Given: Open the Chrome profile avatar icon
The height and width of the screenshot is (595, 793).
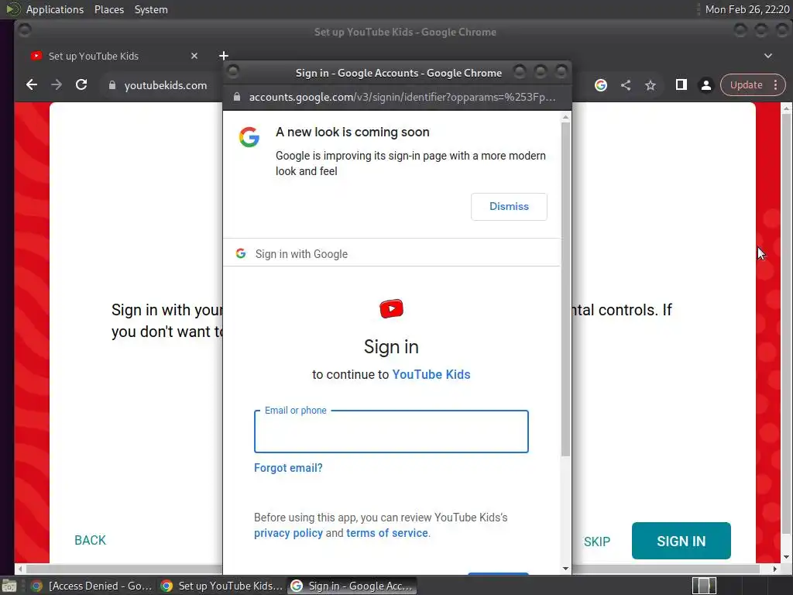Looking at the screenshot, I should [x=706, y=85].
